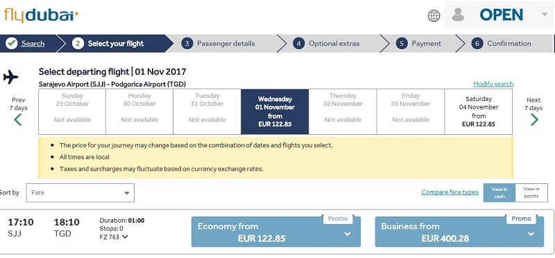Screen dimensions: 555x258
Task: Open the OPEN account menu arrow
Action: (x=545, y=15)
